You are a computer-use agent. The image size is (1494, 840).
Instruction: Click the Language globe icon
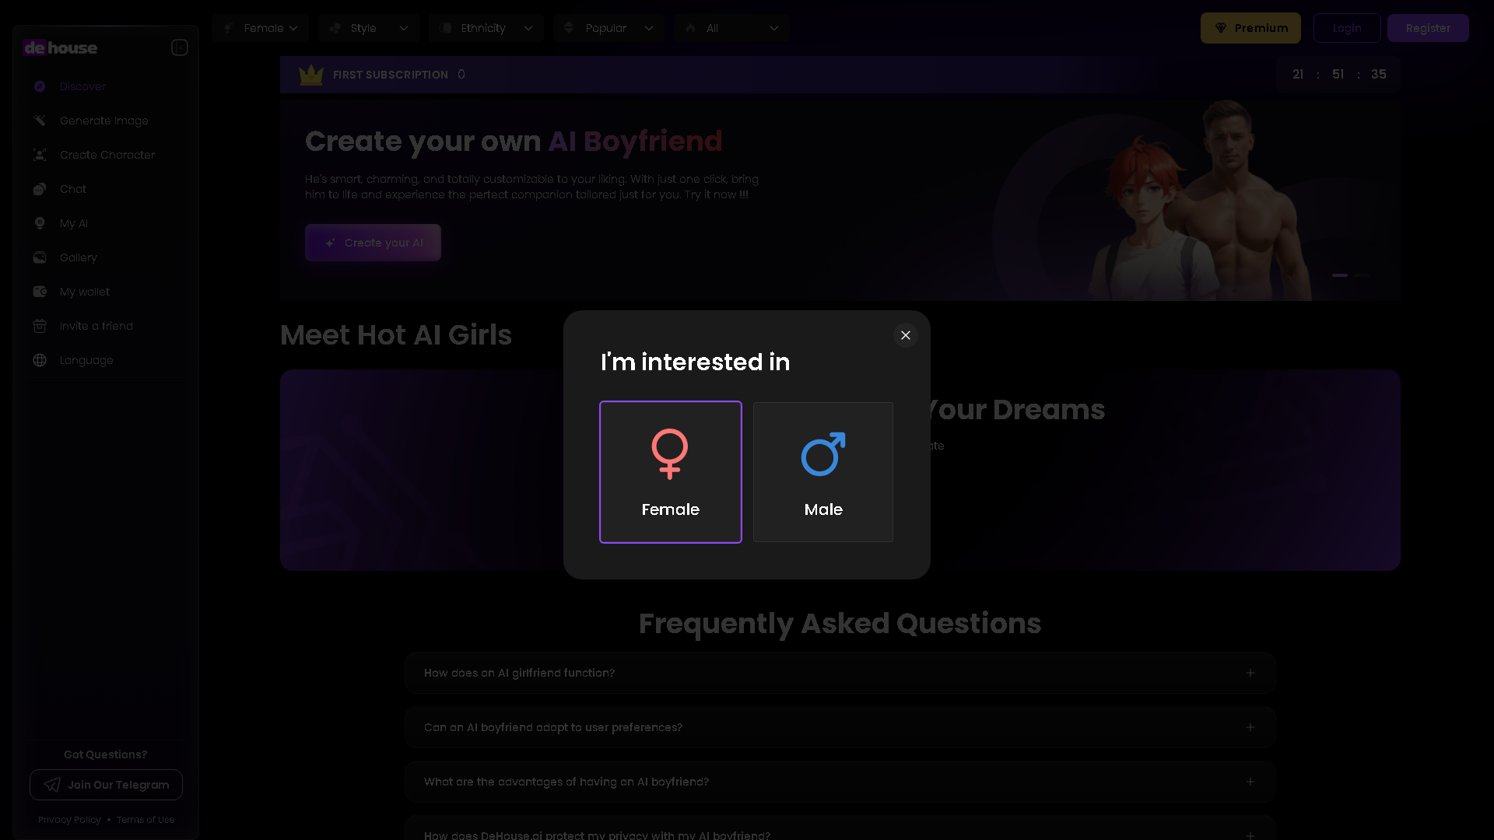[x=40, y=360]
